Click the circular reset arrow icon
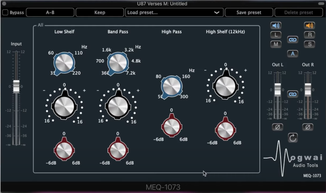326x193 pixels. point(293,138)
